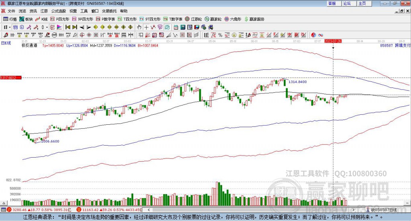The width and height of the screenshot is (411, 221).
Task: Open the 赢家服务 dollar-sign service
Action: pos(254,19)
